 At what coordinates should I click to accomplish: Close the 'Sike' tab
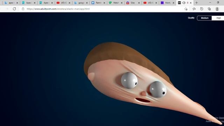(x=139, y=3)
